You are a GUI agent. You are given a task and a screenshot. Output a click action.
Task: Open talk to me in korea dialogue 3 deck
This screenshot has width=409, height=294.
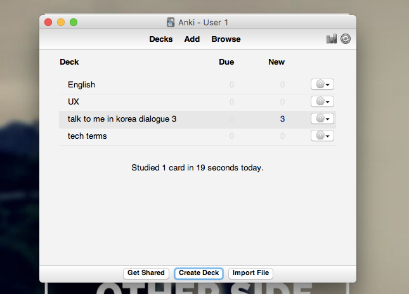click(x=122, y=119)
